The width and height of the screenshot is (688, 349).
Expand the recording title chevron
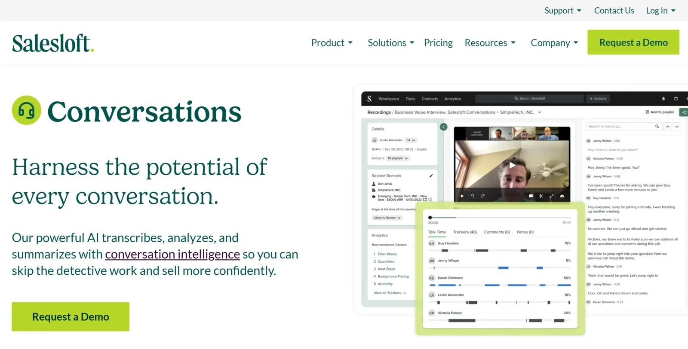pos(539,112)
